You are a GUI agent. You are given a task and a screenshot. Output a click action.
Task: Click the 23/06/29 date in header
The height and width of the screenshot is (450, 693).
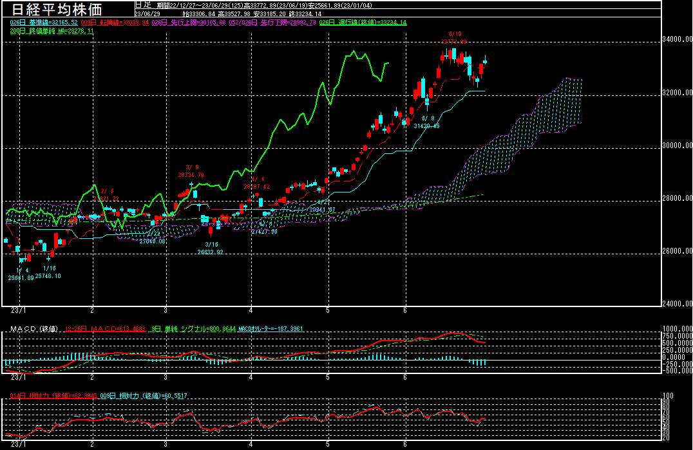(x=147, y=14)
